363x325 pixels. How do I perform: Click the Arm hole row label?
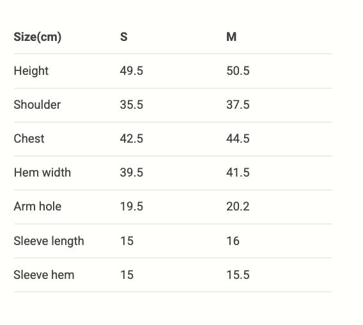pos(38,206)
